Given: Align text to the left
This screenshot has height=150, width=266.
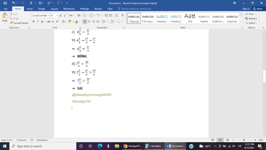Looking at the screenshot, I should (x=85, y=21).
